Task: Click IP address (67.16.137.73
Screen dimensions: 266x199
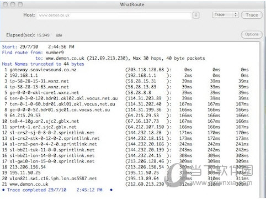Action: point(142,121)
